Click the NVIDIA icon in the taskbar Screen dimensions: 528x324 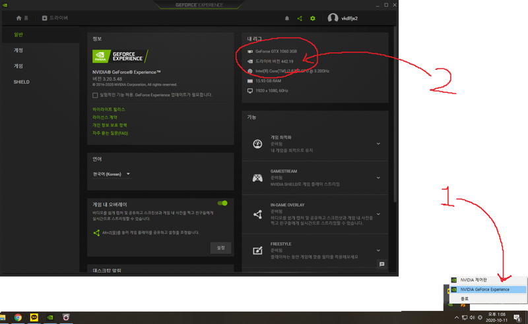(50, 317)
